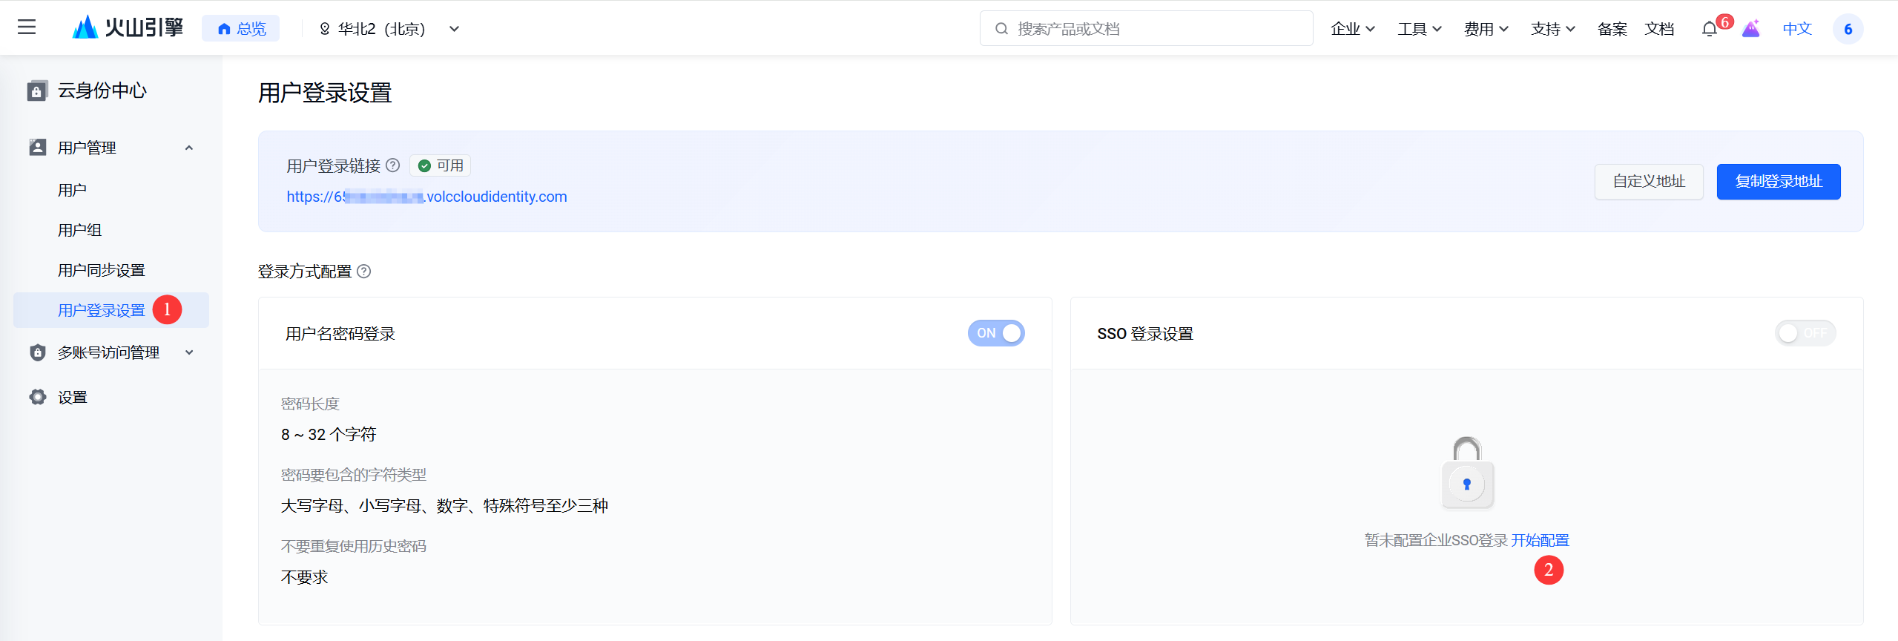Enable the SSO 登录设置 switch
The width and height of the screenshot is (1898, 641).
click(1805, 333)
